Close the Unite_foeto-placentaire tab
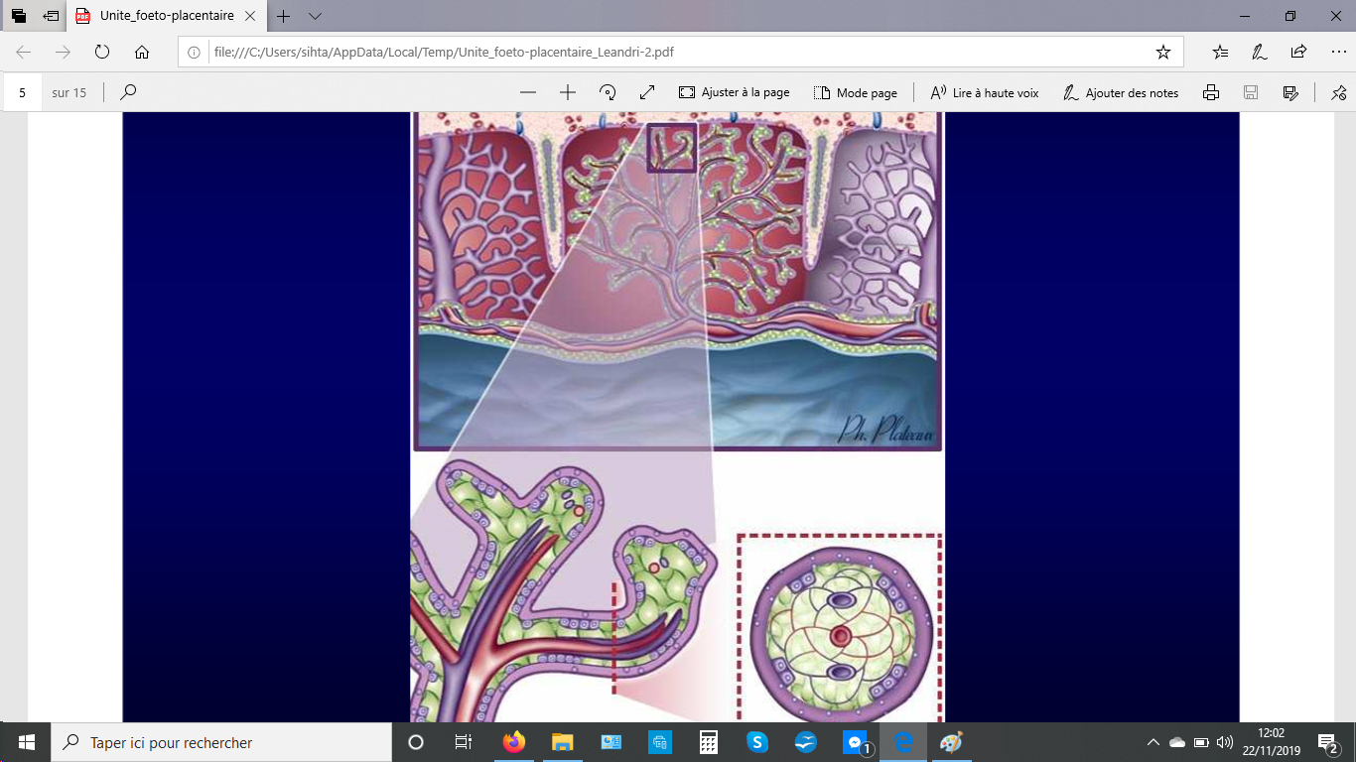Image resolution: width=1356 pixels, height=762 pixels. 248,16
